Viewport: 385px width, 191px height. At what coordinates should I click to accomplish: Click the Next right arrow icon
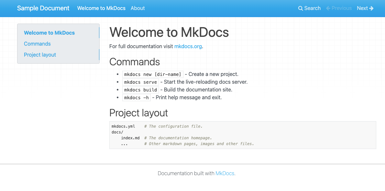(371, 8)
